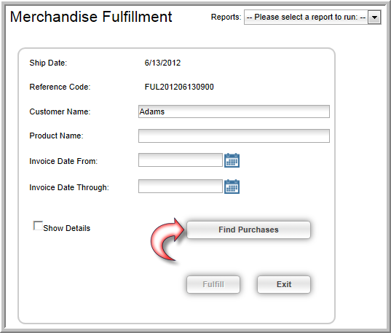The image size is (391, 333).
Task: Expand the Reports dropdown arrow button
Action: (x=374, y=17)
